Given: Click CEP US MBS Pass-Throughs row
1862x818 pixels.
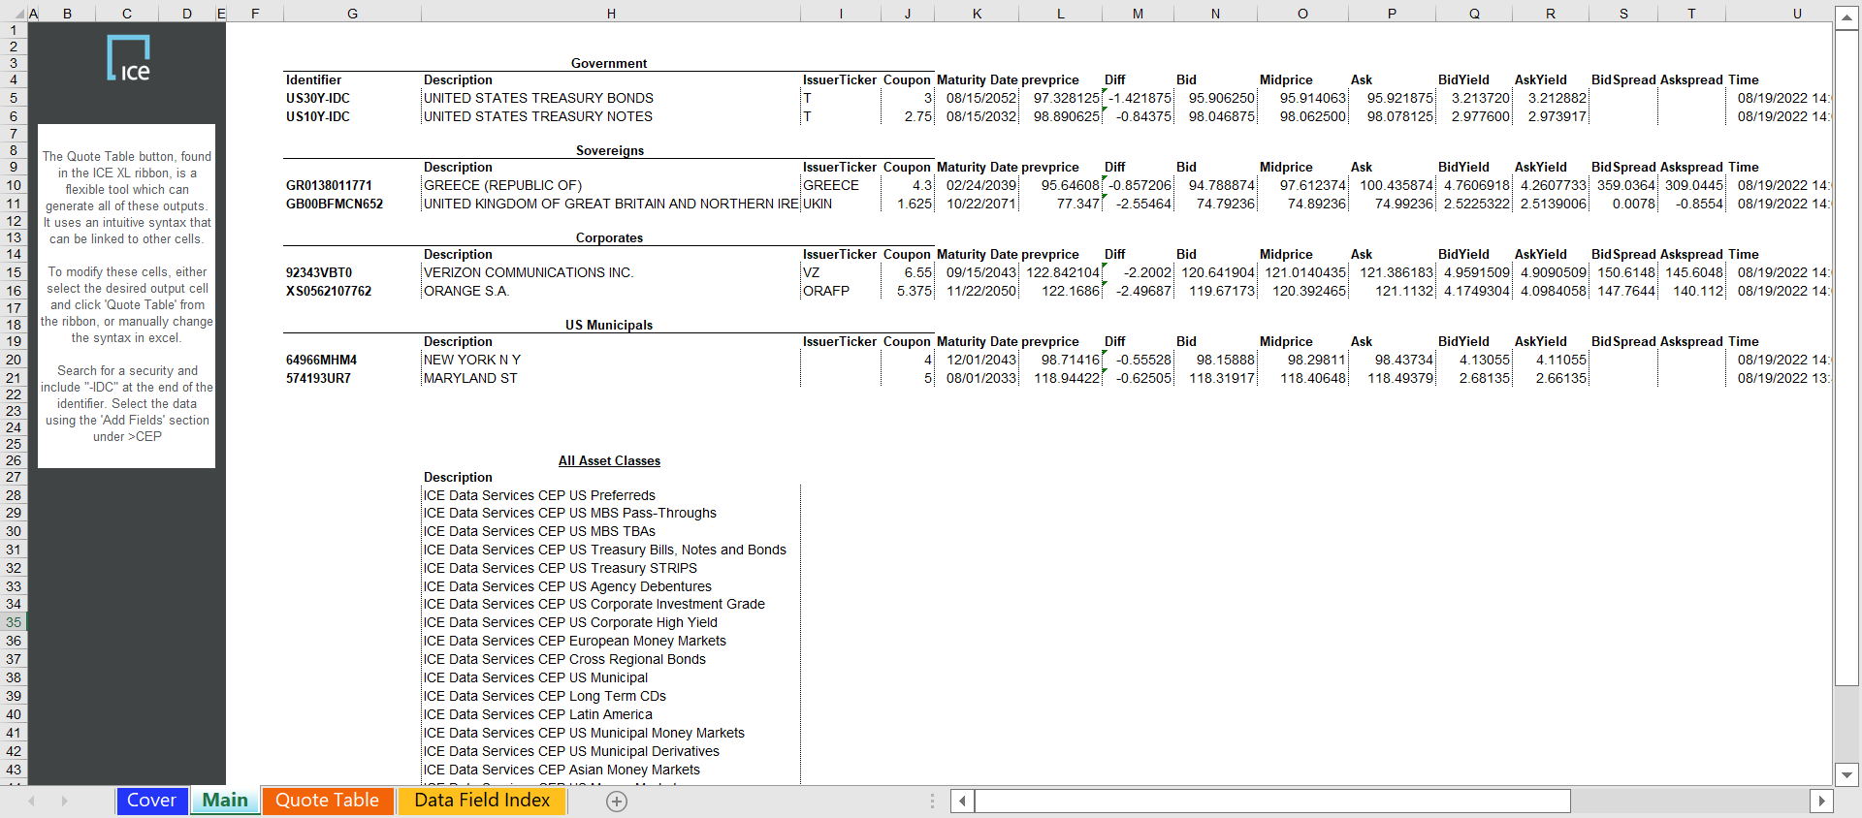Looking at the screenshot, I should click(611, 513).
